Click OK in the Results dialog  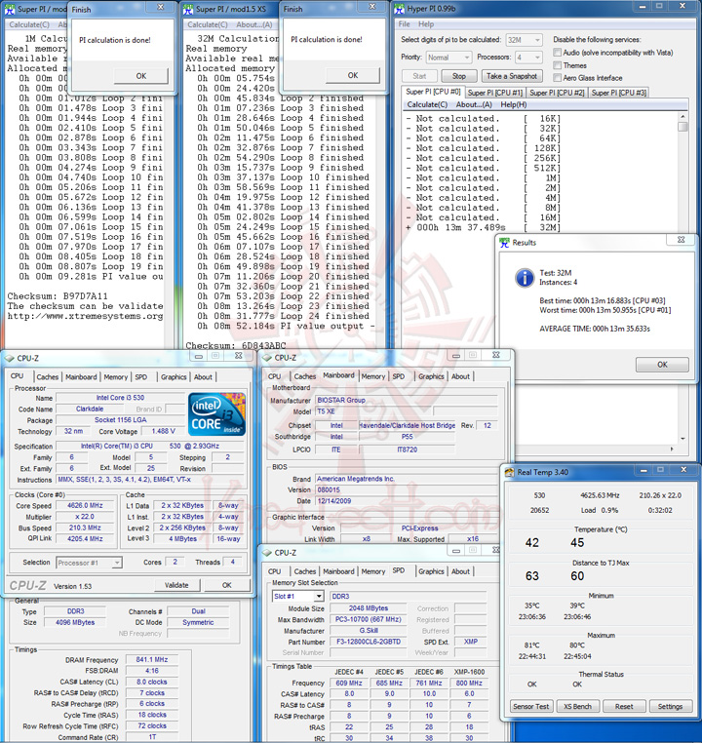[662, 365]
